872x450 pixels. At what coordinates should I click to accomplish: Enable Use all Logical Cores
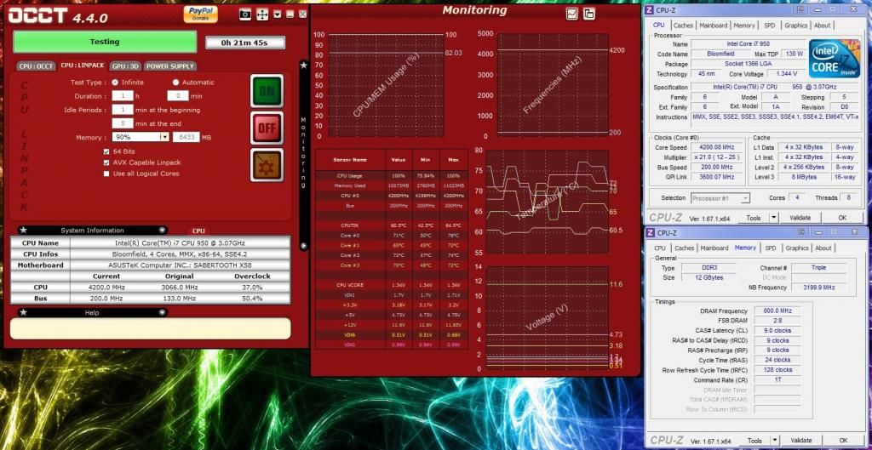coord(106,174)
